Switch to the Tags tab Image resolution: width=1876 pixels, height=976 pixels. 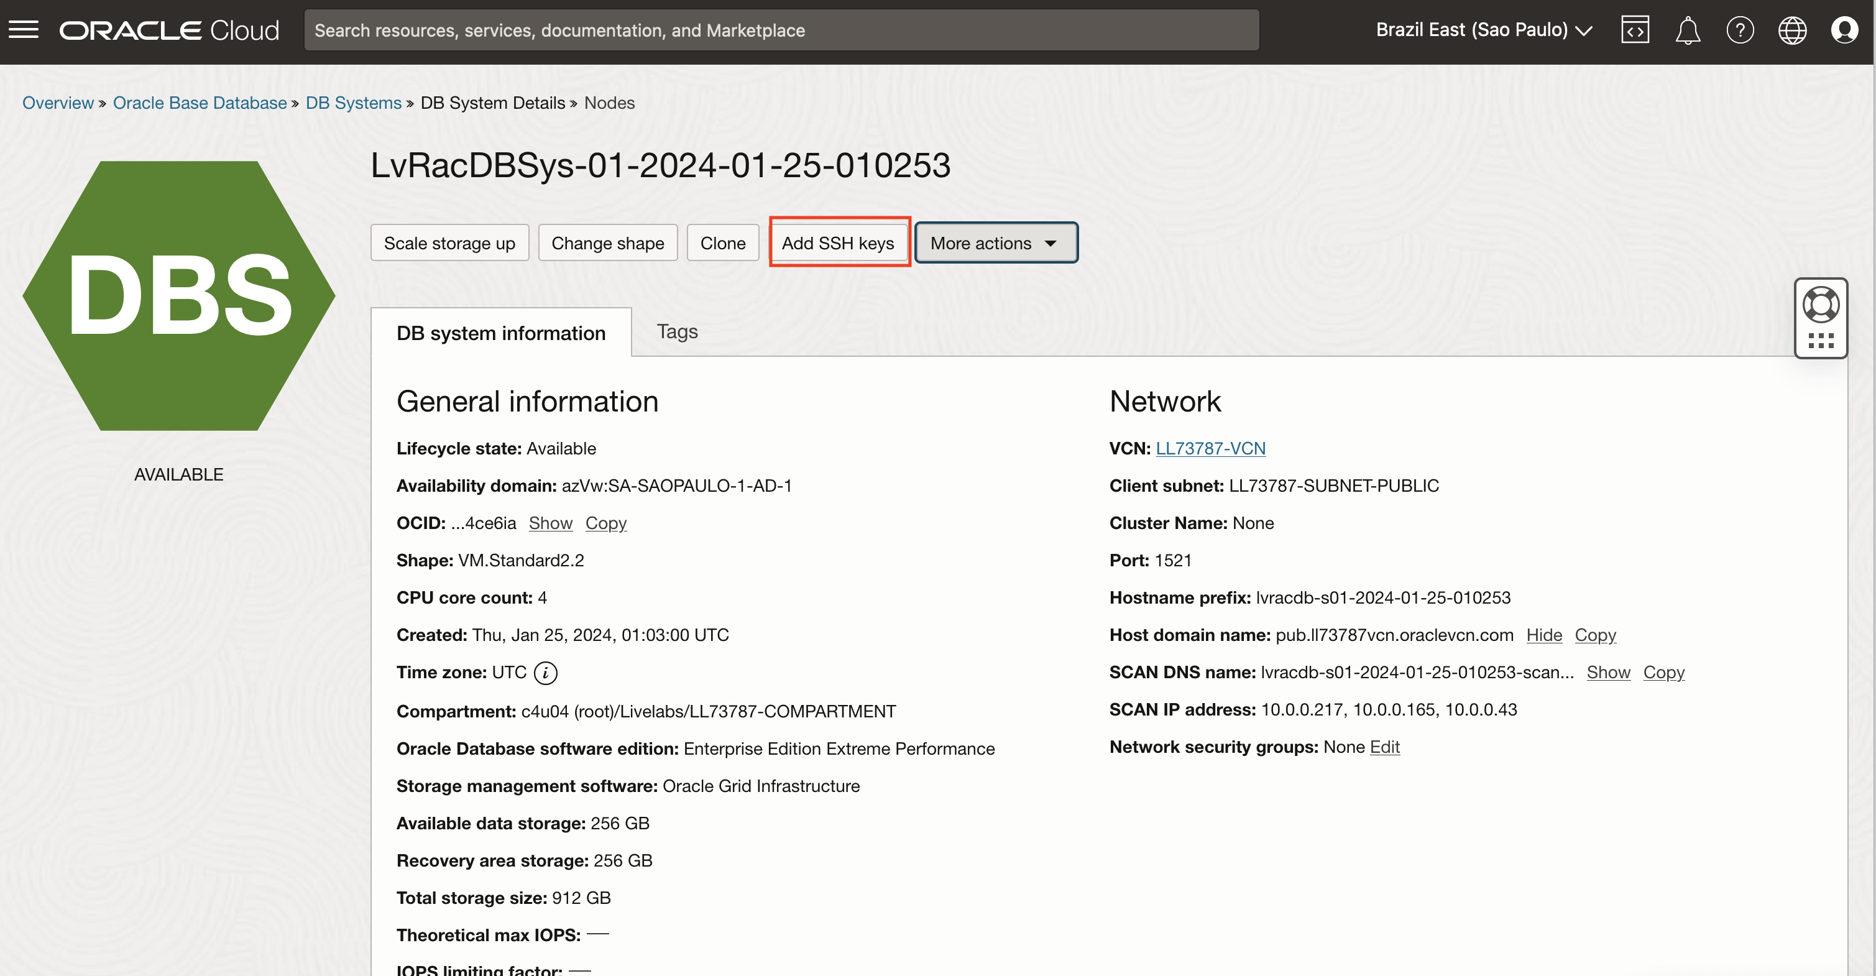coord(678,332)
